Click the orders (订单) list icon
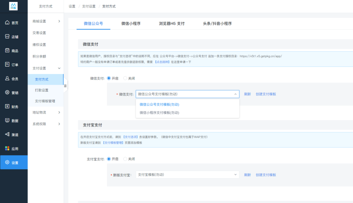353x203 pixels. 7,64
